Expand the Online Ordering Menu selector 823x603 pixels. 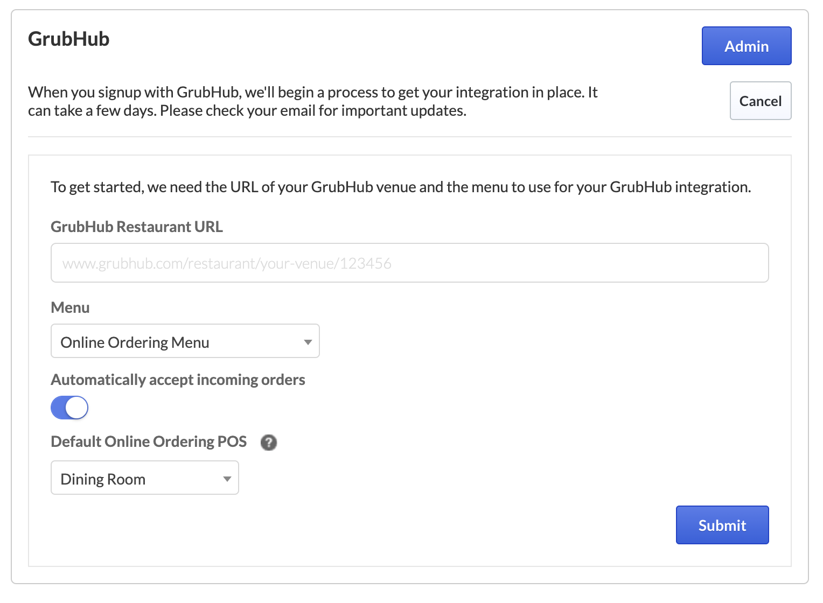(185, 341)
